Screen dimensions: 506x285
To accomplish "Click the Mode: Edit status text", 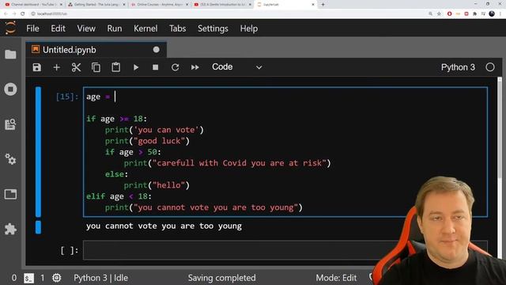I will point(336,278).
